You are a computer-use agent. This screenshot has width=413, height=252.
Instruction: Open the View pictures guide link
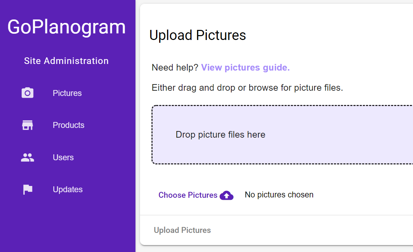245,67
